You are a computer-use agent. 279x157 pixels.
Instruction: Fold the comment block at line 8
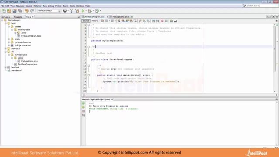point(88,47)
